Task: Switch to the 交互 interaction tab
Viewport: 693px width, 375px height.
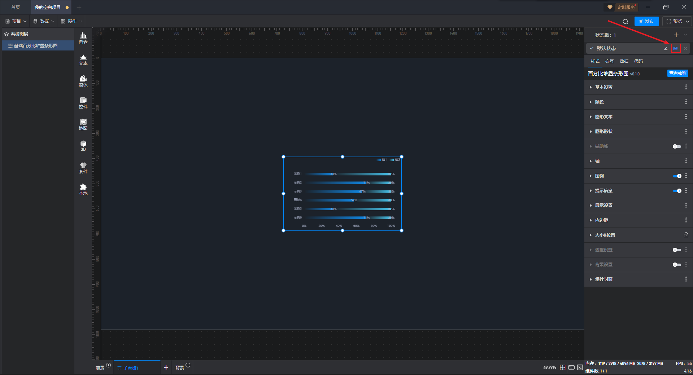Action: [609, 61]
